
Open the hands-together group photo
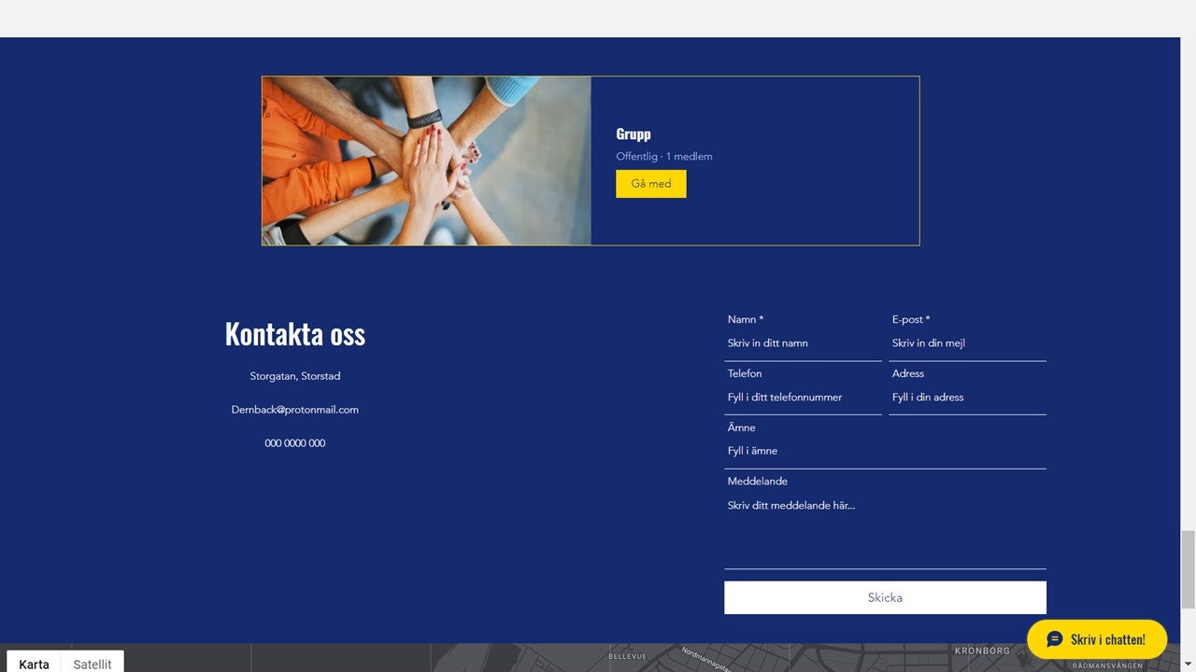coord(426,161)
